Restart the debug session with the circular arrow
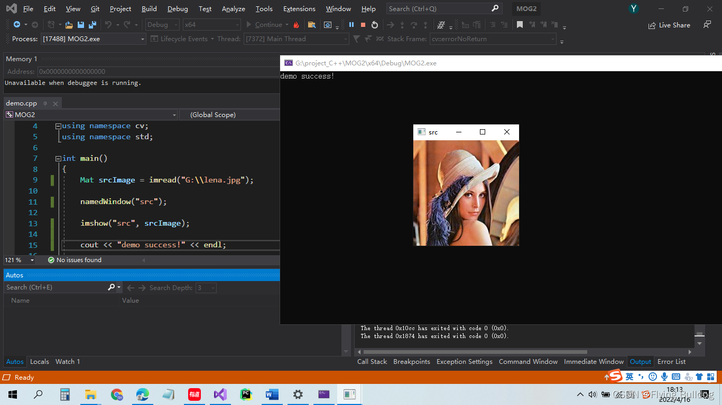The image size is (722, 405). 375,25
